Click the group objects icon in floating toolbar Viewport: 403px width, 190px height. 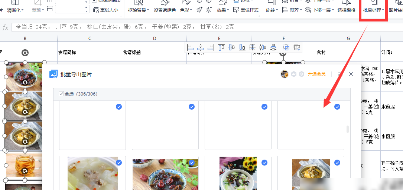click(x=286, y=47)
